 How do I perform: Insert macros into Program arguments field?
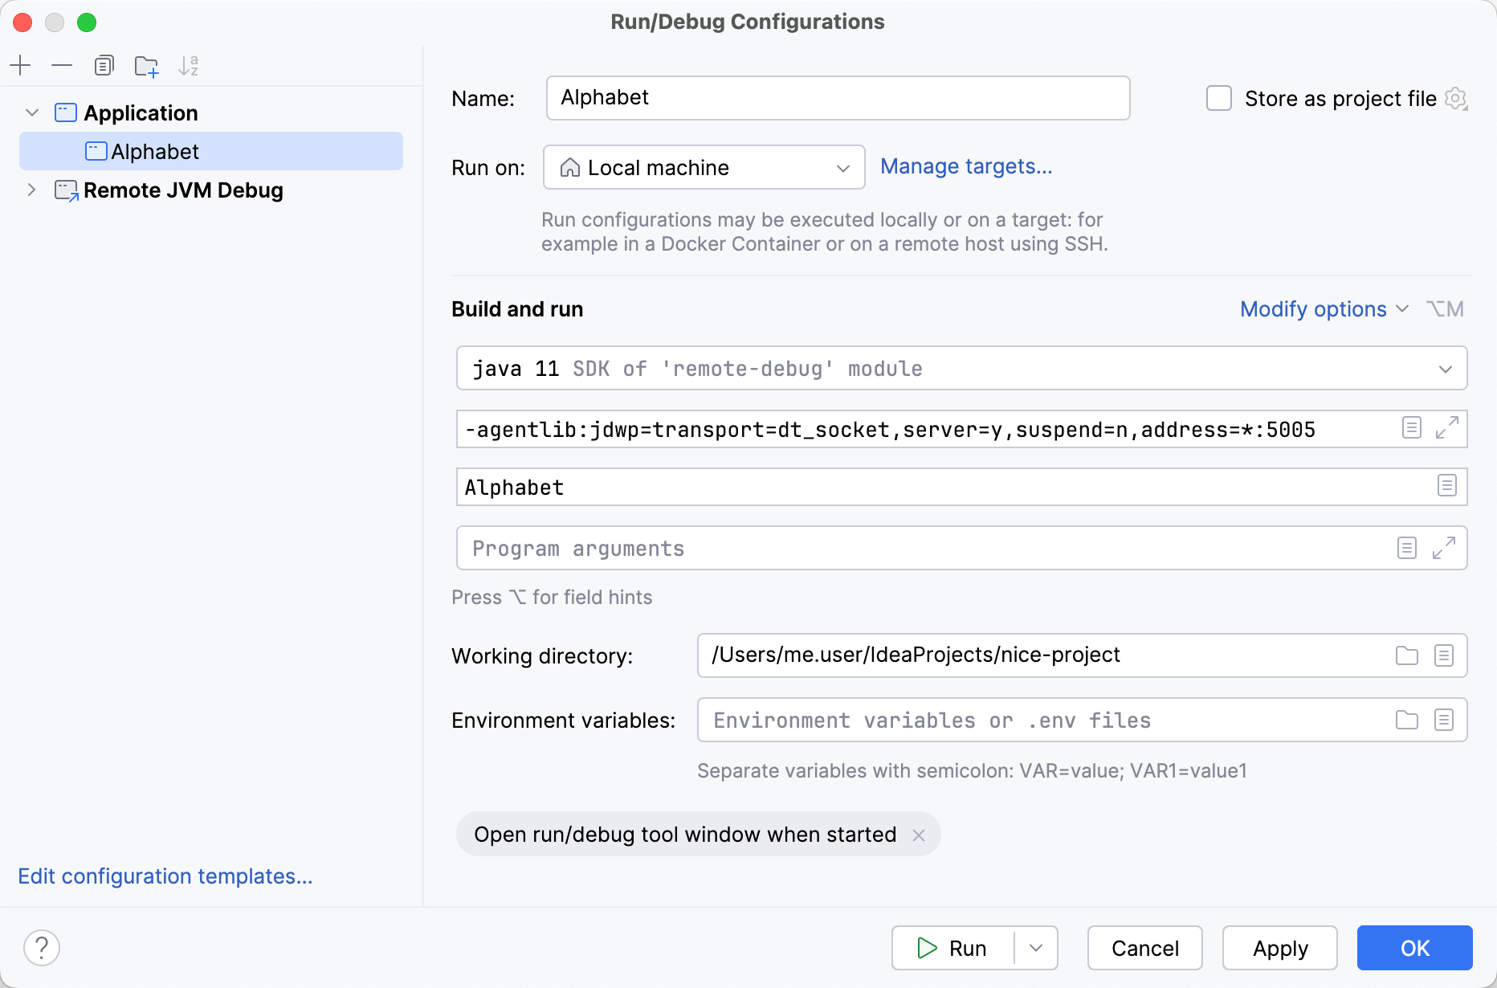(1406, 548)
